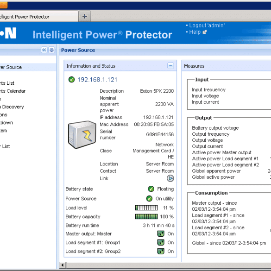Click the 'On utility' power source text
This screenshot has height=271, width=271.
point(164,199)
